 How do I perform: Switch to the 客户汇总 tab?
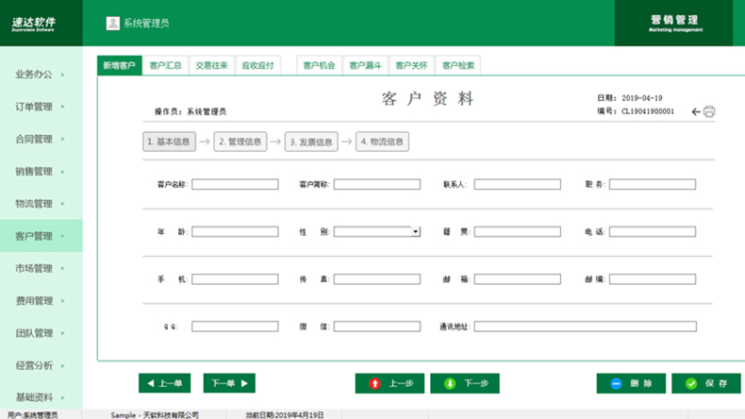click(165, 66)
